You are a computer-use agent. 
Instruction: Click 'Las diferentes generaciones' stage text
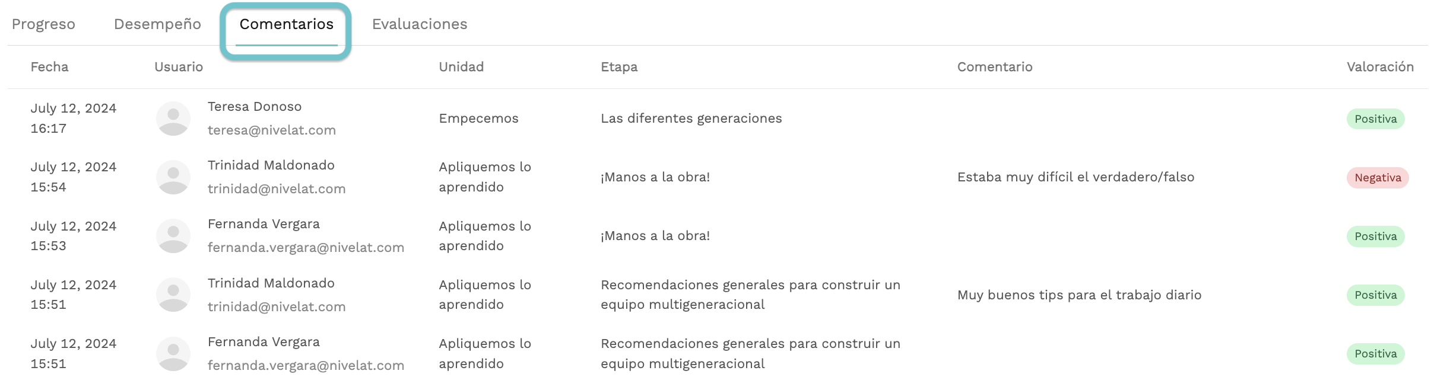coord(691,119)
